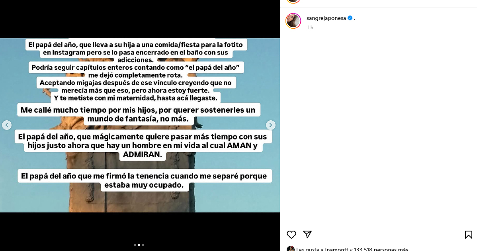Open inamontt's profile from likes
Screen dimensions: 477x251
coord(336,249)
